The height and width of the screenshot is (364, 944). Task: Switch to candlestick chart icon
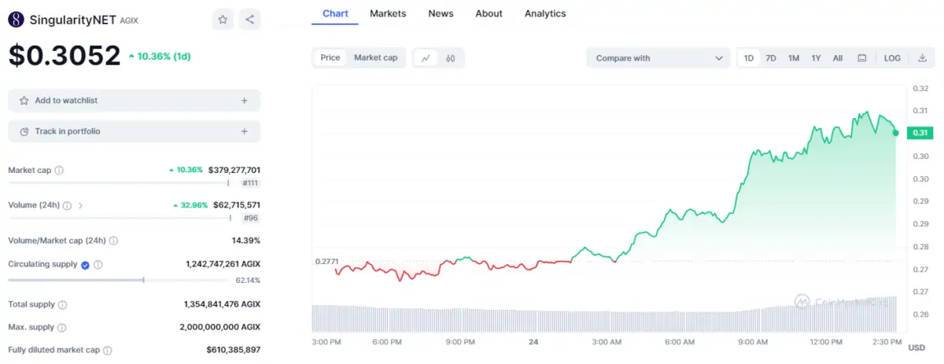tap(451, 58)
